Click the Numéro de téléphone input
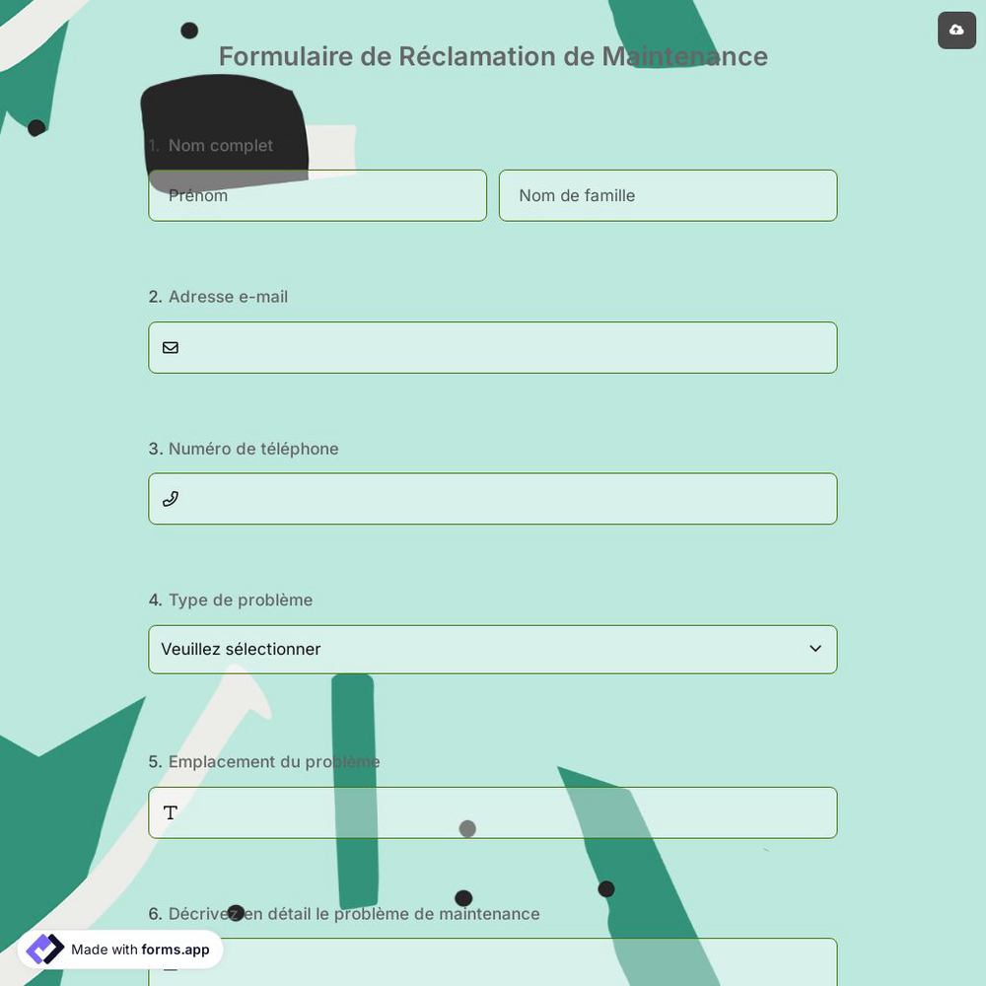The image size is (986, 986). coord(493,499)
